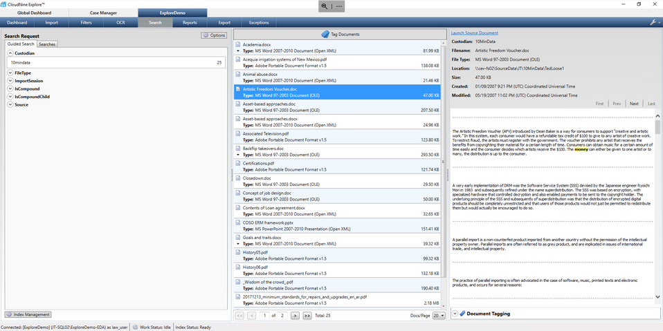Go to the last results page
663x331 pixels.
[307, 315]
